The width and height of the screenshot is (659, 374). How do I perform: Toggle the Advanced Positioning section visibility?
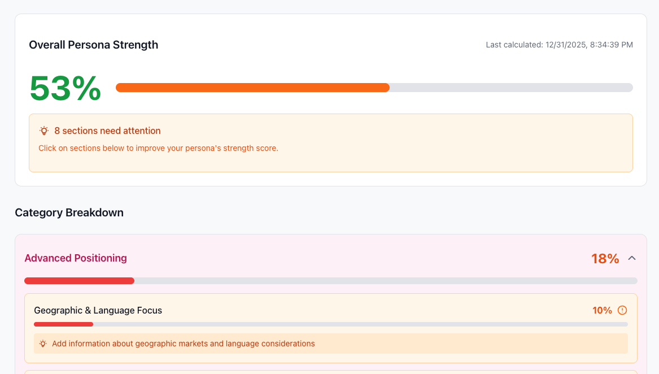pos(632,257)
